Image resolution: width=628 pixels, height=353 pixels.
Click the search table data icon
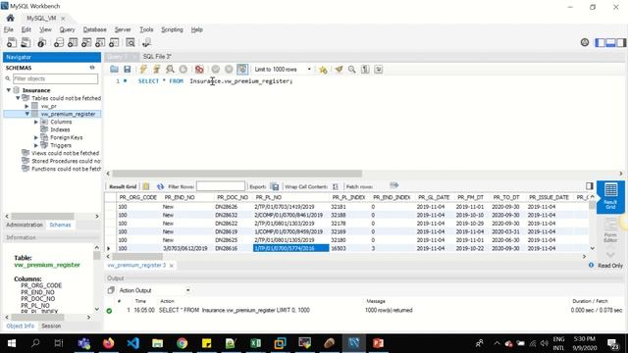[131, 42]
